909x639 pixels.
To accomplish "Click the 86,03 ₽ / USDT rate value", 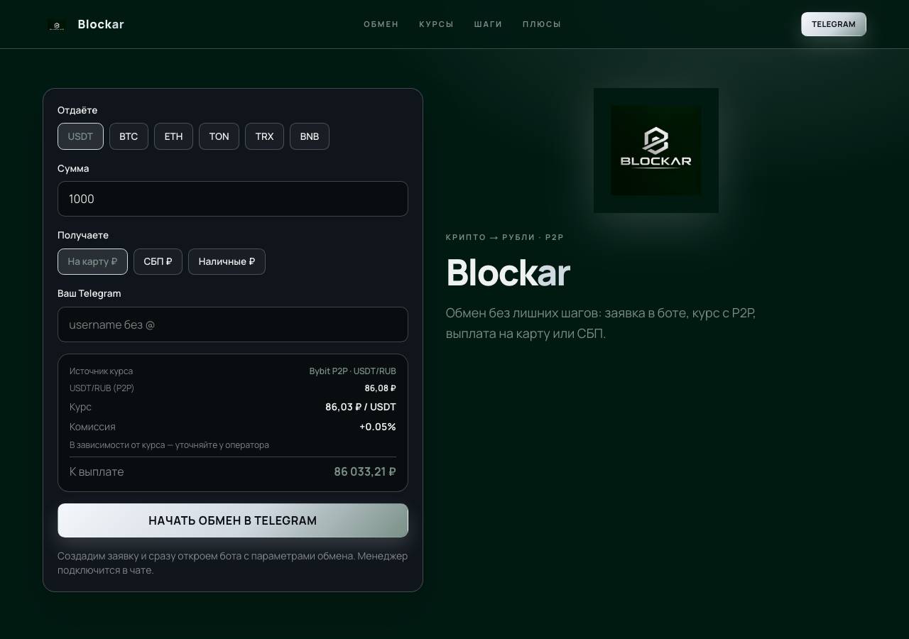I will [361, 407].
